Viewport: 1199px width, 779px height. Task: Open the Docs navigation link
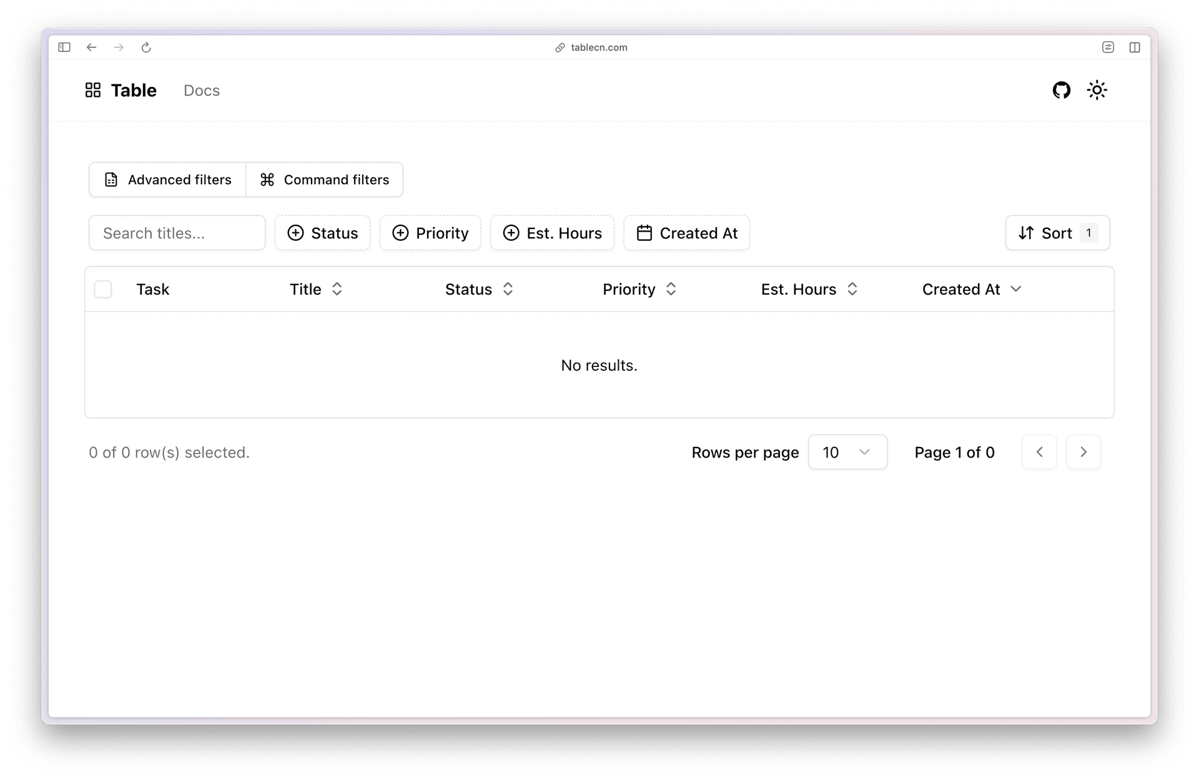202,91
